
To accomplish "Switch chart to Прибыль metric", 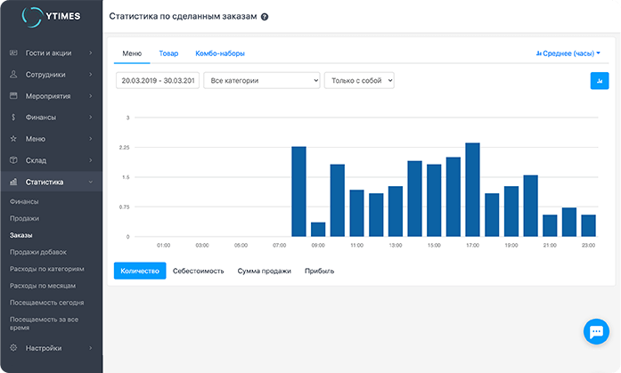I will coord(319,271).
